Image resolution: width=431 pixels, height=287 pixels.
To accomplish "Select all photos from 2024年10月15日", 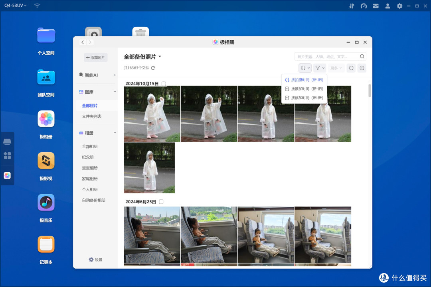I will tap(164, 83).
